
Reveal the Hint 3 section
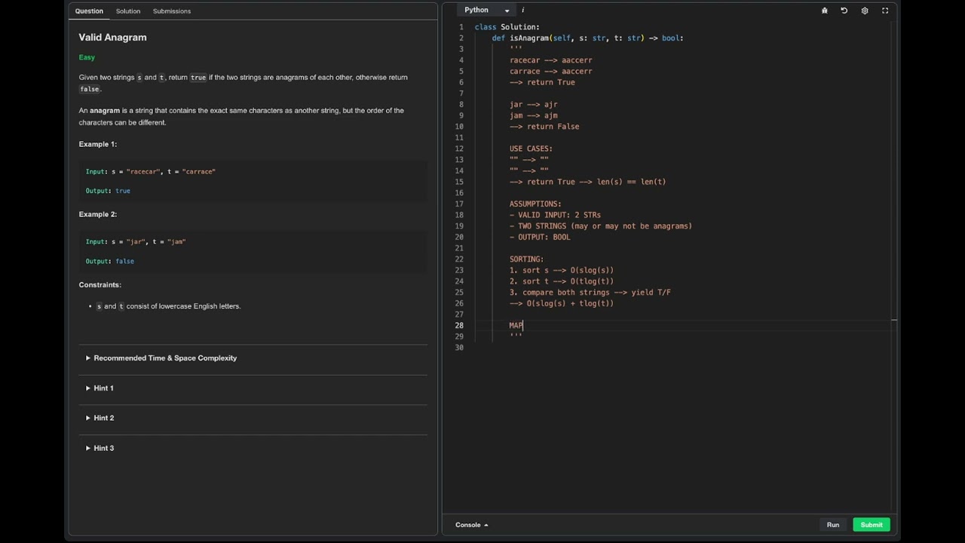click(103, 448)
